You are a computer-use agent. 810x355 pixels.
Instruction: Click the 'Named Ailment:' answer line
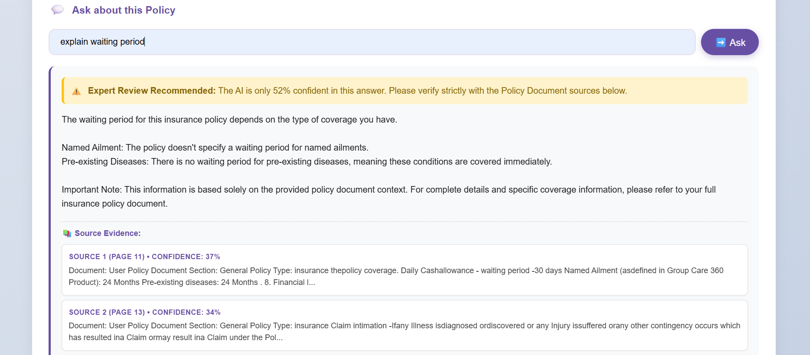coord(215,148)
